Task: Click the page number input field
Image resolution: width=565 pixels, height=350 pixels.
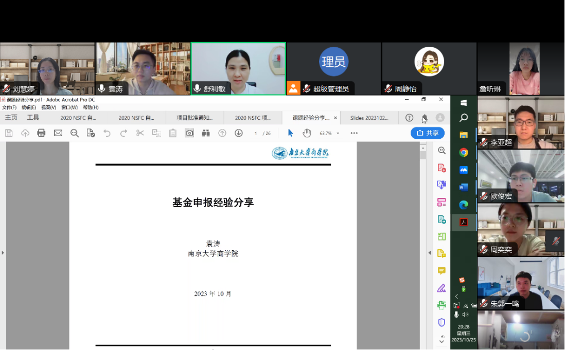Action: coord(255,134)
